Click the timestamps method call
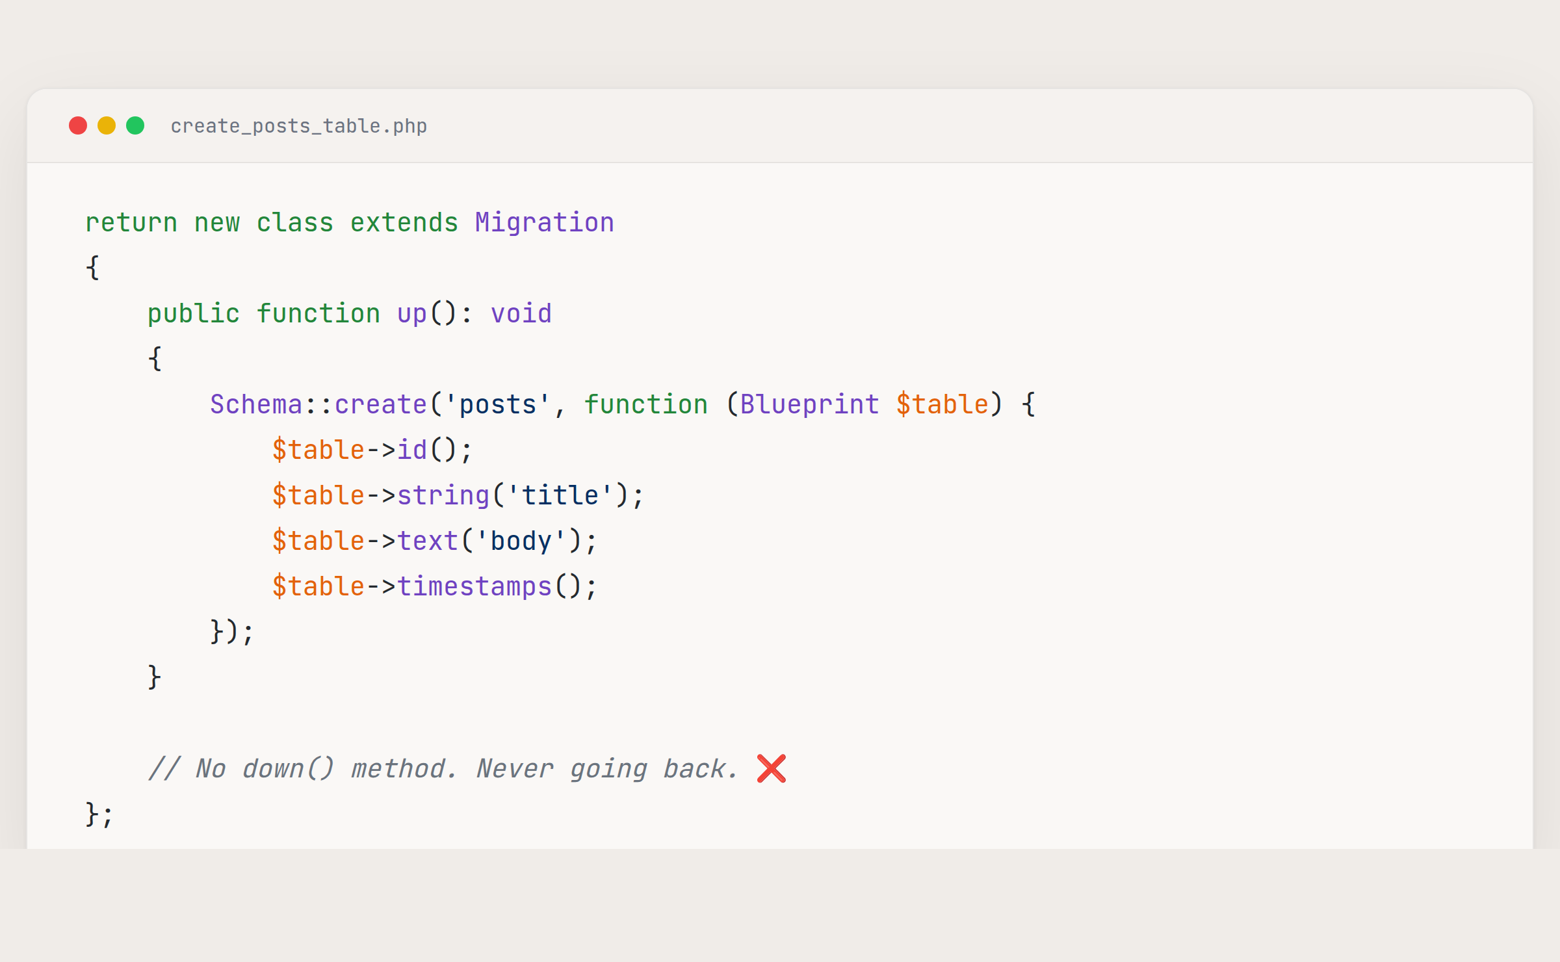1560x962 pixels. point(474,586)
